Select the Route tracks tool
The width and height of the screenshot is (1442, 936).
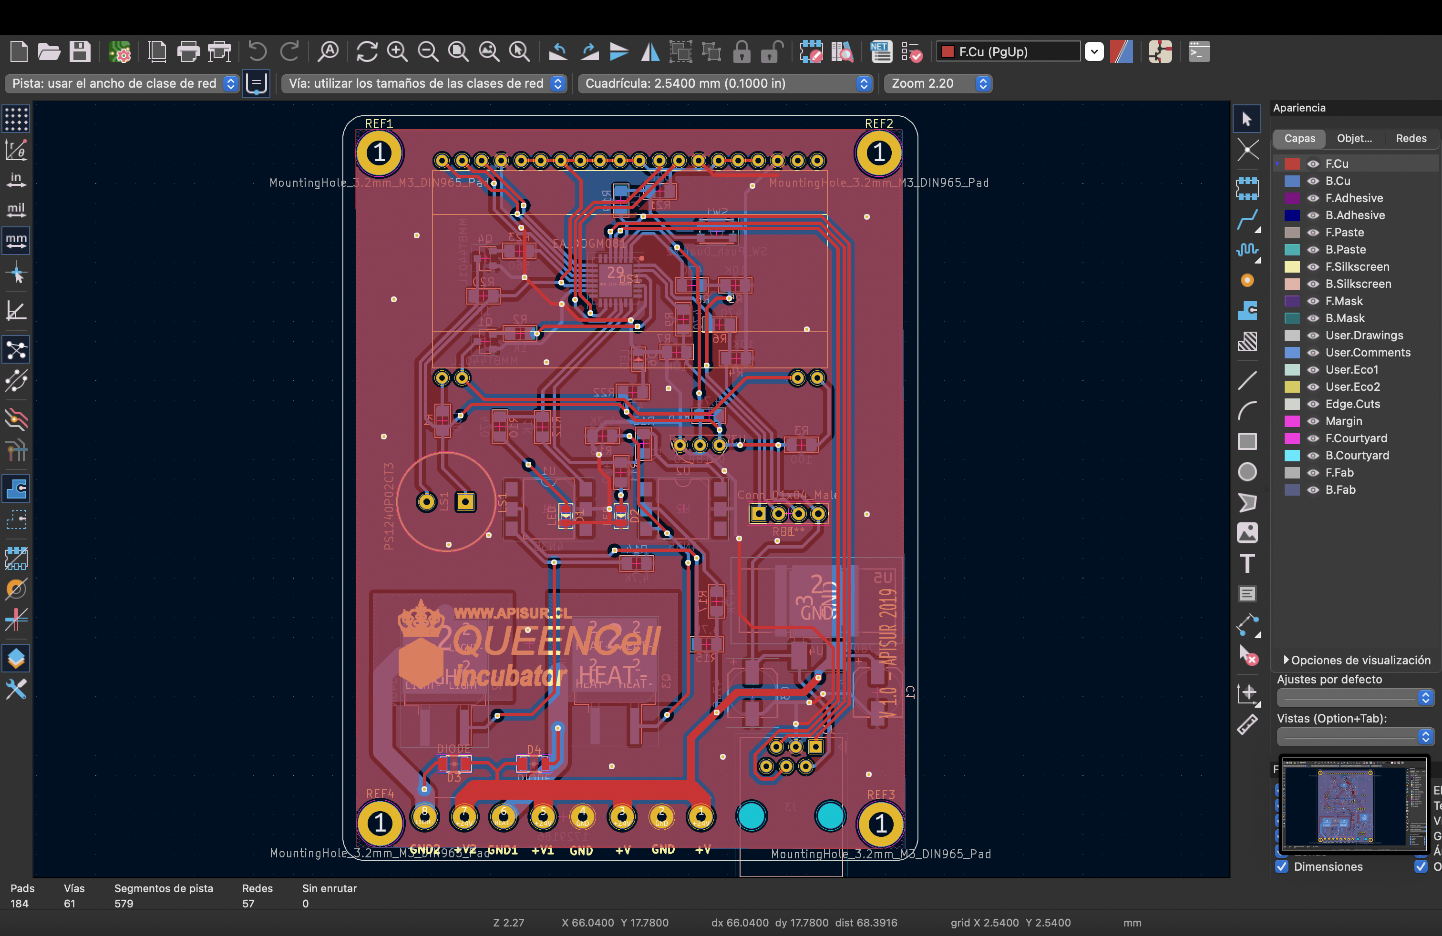1247,220
